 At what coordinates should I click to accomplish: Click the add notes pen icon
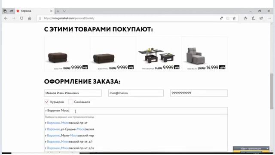253,18
